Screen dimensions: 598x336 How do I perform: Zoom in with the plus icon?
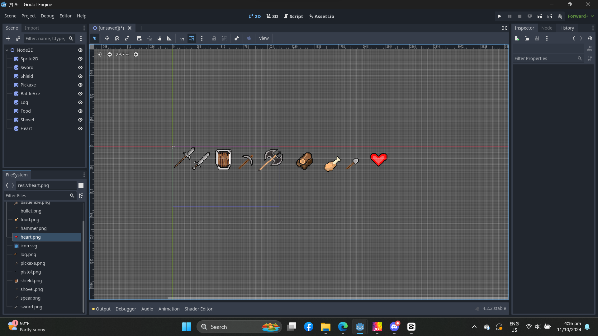136,54
